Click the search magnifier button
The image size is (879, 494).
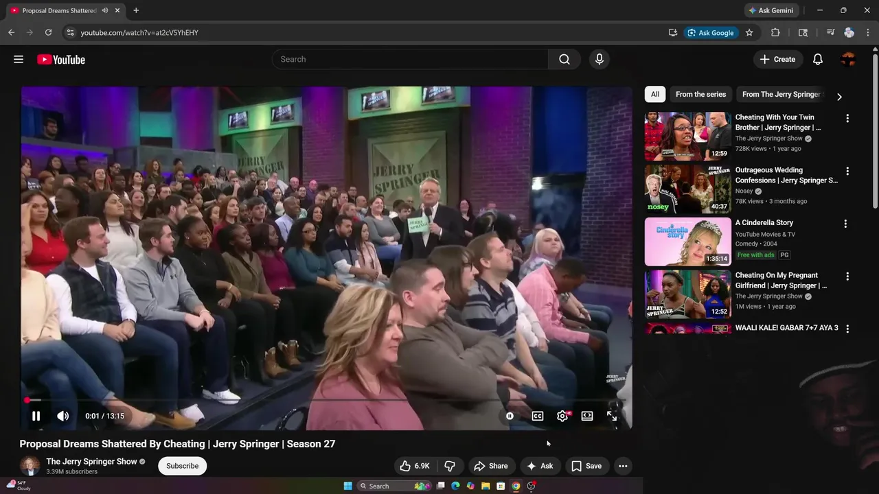[564, 60]
